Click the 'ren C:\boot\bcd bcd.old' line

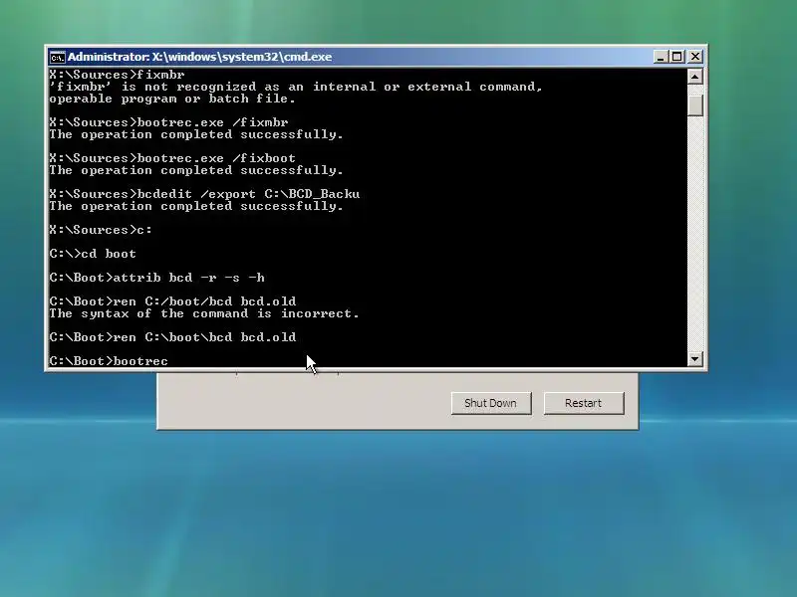[172, 337]
